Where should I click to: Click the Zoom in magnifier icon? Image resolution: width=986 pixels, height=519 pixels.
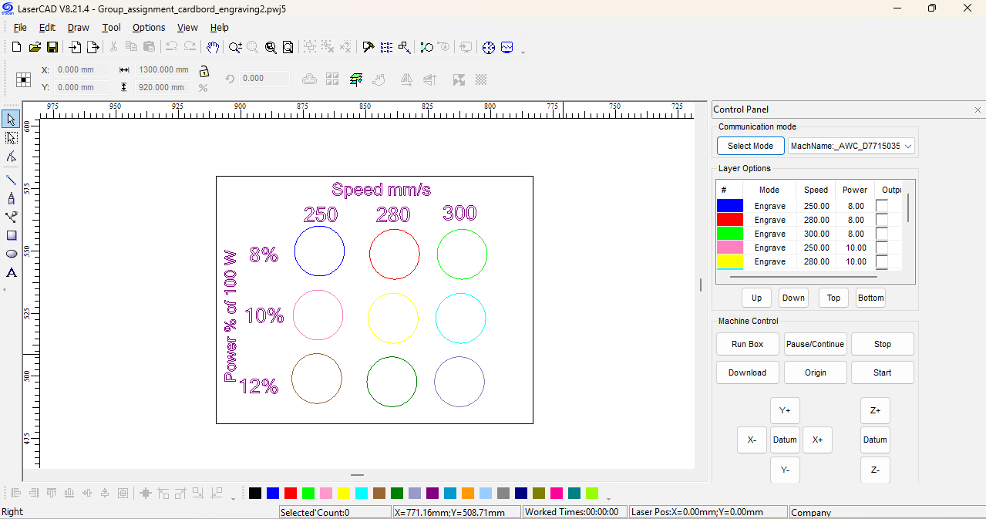(235, 47)
